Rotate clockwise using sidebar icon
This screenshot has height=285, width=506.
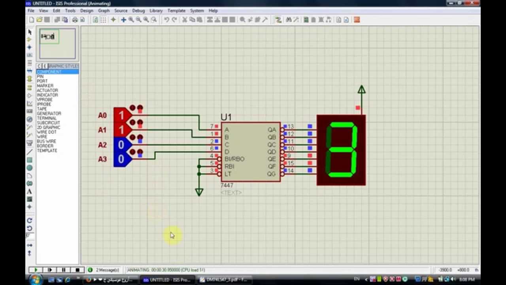click(29, 220)
